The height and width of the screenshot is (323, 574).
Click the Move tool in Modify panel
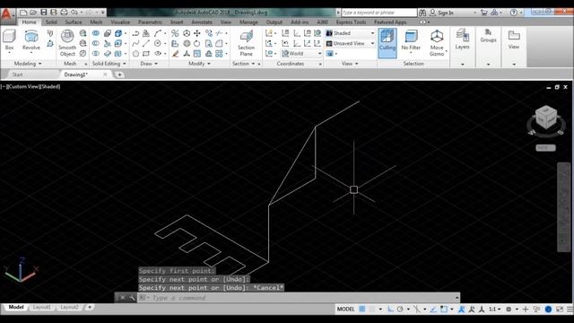tap(197, 33)
